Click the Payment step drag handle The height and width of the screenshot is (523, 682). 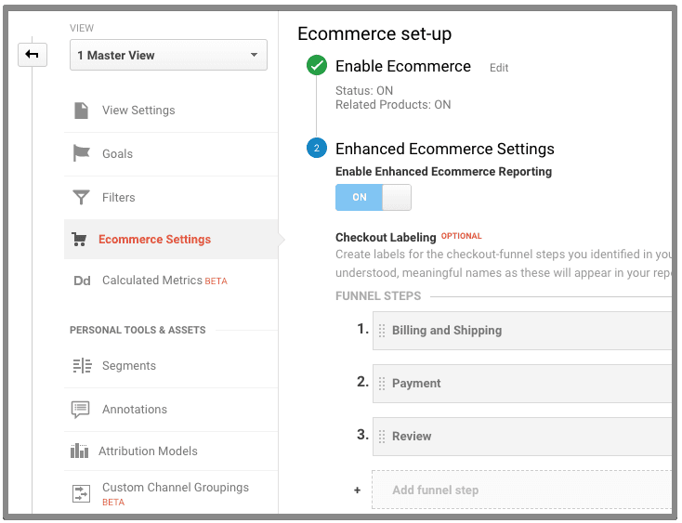coord(382,384)
